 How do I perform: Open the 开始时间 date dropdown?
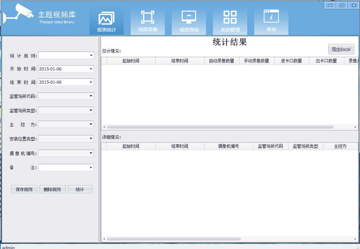pos(91,69)
